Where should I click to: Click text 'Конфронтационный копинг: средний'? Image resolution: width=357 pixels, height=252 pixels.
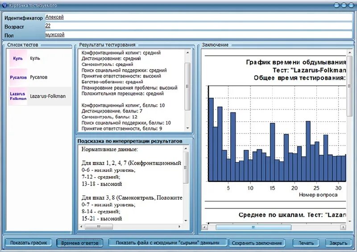pyautogui.click(x=121, y=53)
